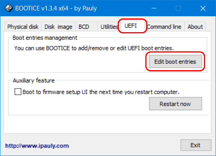Open the Command line tab
The image size is (216, 156).
(x=164, y=27)
